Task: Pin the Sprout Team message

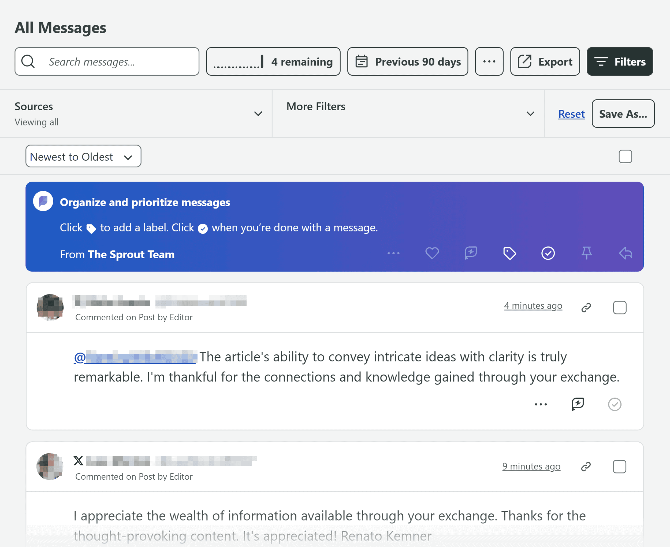Action: pyautogui.click(x=587, y=253)
